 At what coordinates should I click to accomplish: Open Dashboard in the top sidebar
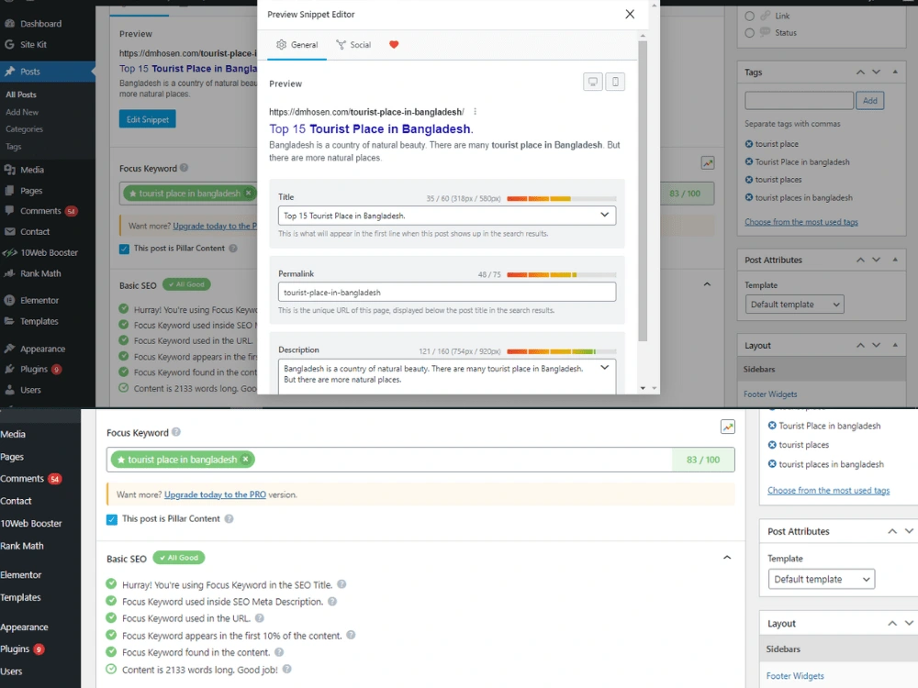pyautogui.click(x=40, y=24)
